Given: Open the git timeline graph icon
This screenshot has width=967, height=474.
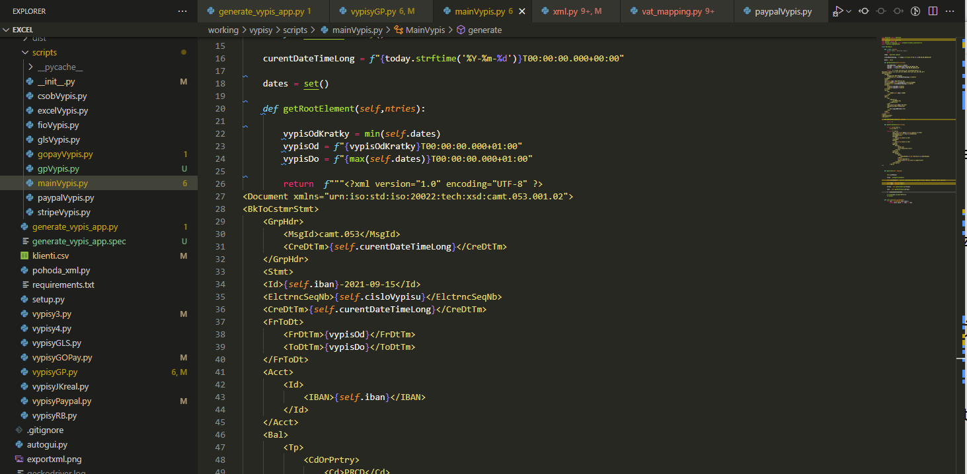Looking at the screenshot, I should tap(915, 11).
